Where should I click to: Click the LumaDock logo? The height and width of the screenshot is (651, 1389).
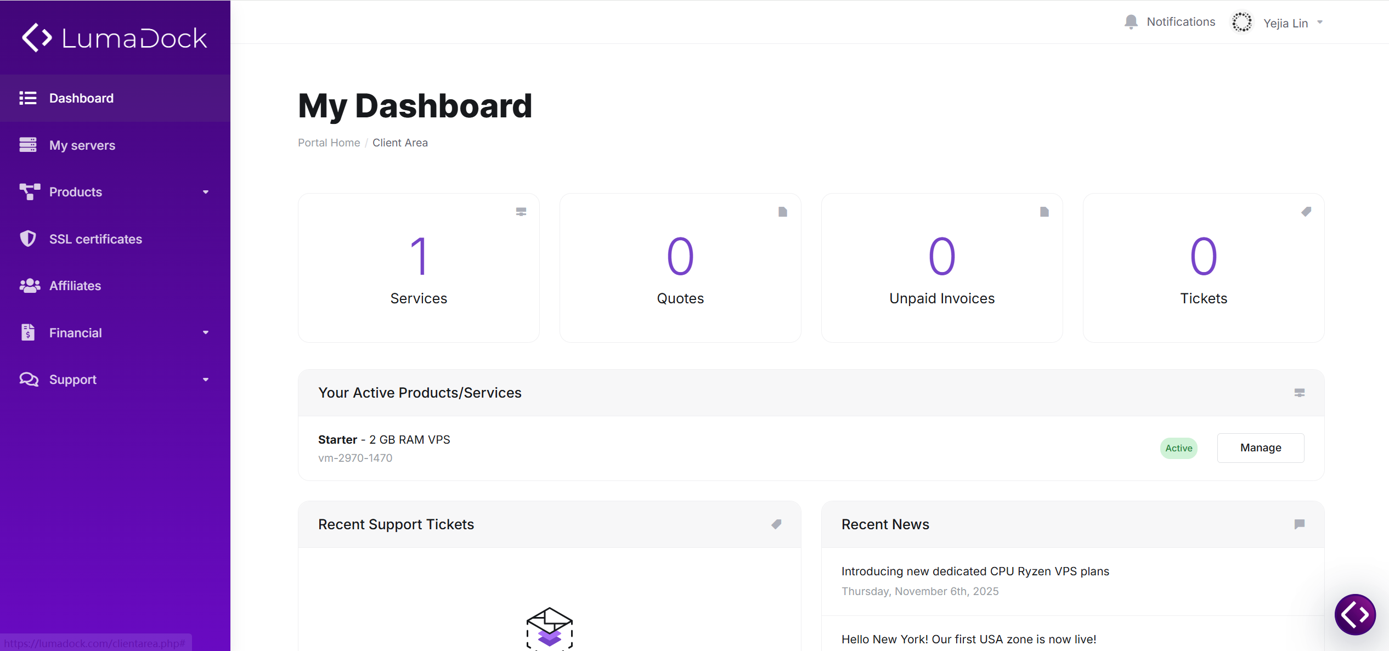click(114, 38)
